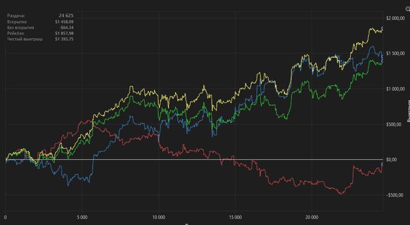Select the Вскрытие legend label
Viewport: 410px width, 225px height.
click(17, 22)
